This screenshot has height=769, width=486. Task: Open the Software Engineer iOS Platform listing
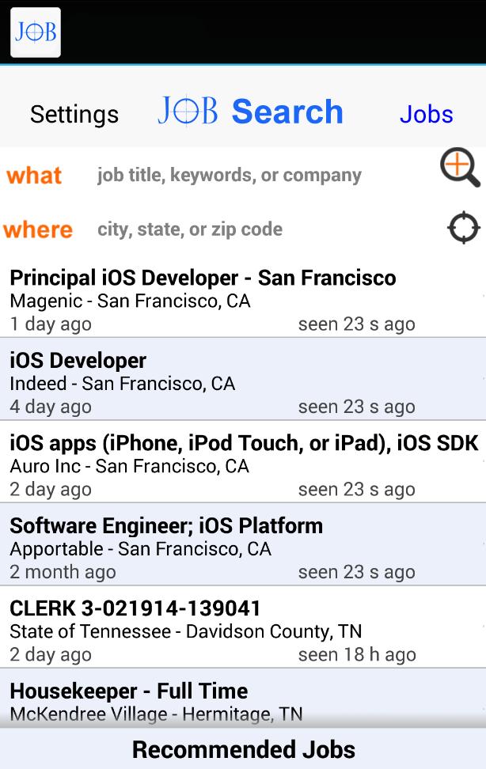tap(166, 525)
